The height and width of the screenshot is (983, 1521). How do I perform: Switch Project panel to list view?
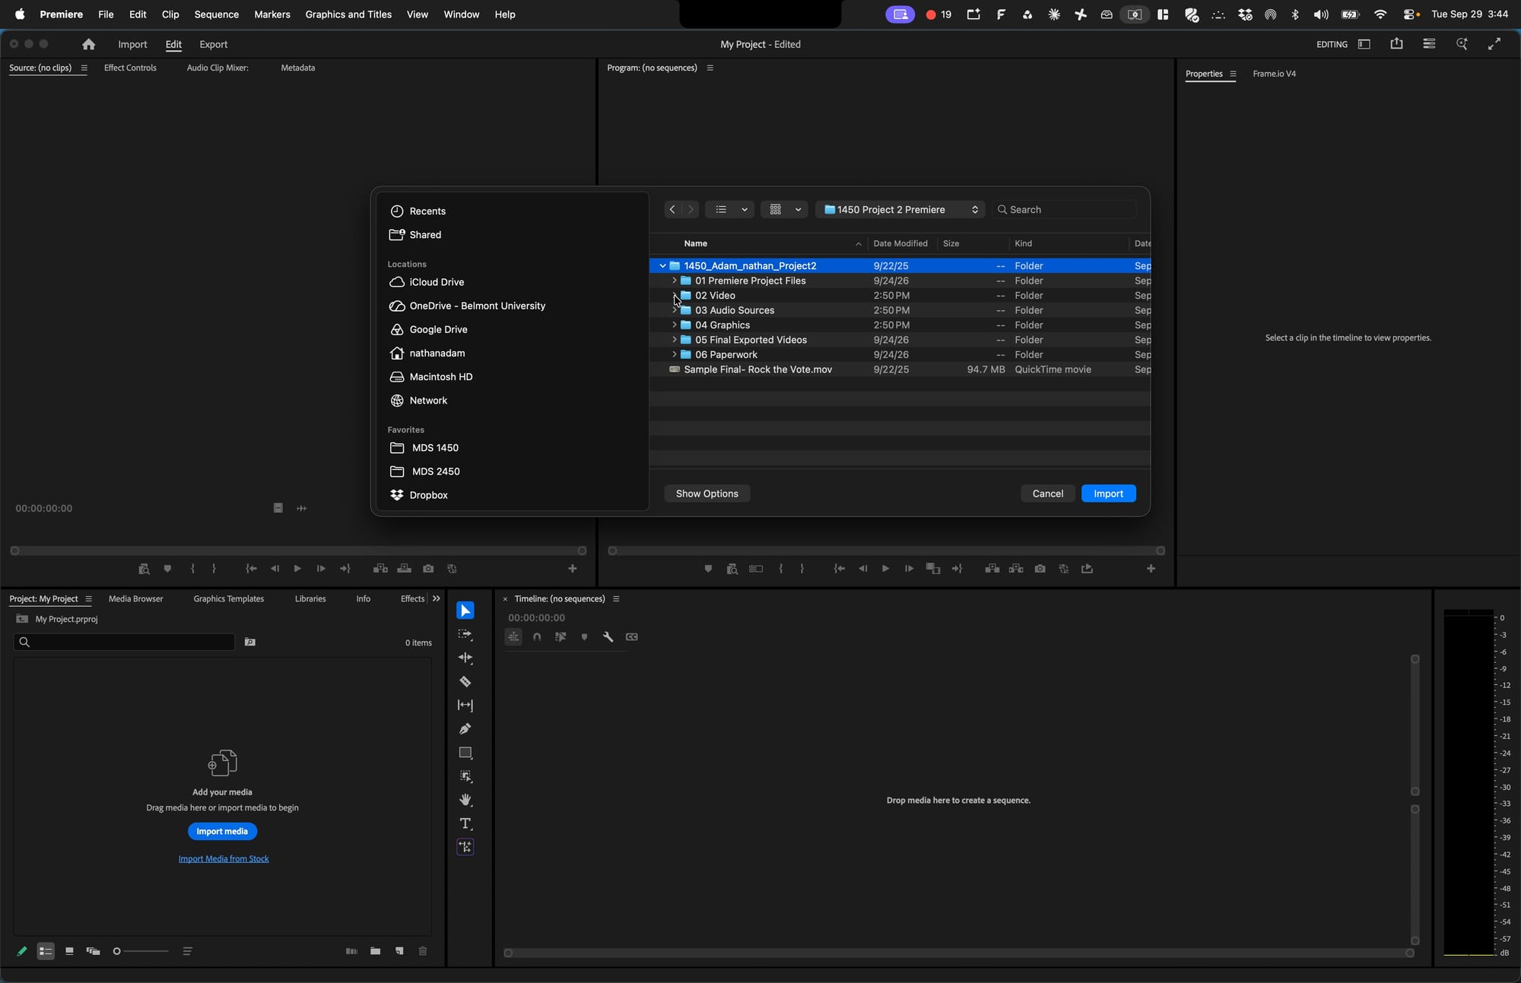[x=46, y=951]
